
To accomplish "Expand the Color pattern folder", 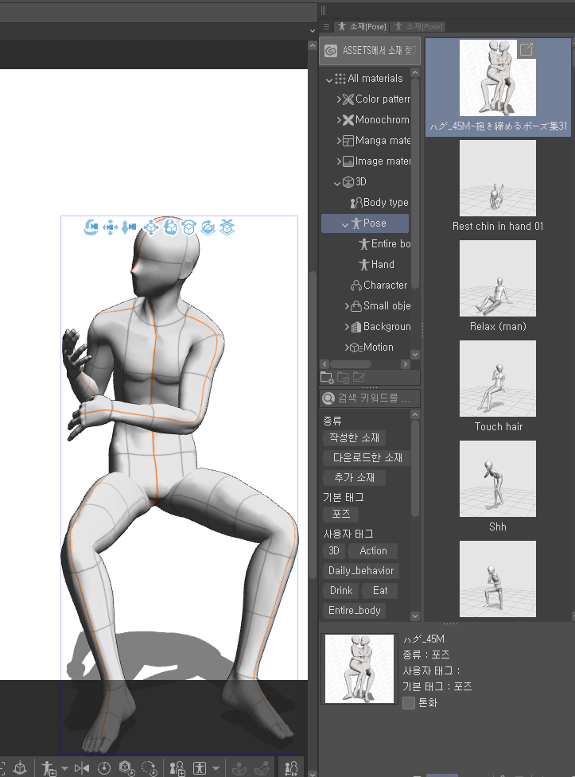I will (339, 99).
